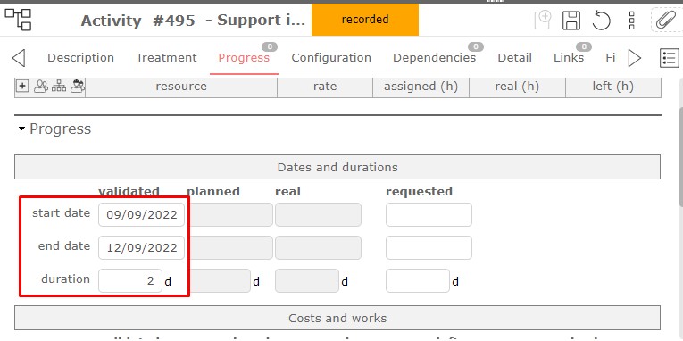
Task: Click the undo changes arrow icon
Action: (x=601, y=21)
